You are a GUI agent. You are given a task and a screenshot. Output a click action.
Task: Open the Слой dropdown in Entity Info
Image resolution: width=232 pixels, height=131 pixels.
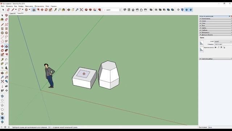(x=223, y=41)
